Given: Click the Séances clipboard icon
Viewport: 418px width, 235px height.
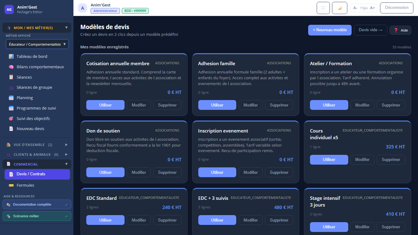Looking at the screenshot, I should click(x=11, y=77).
